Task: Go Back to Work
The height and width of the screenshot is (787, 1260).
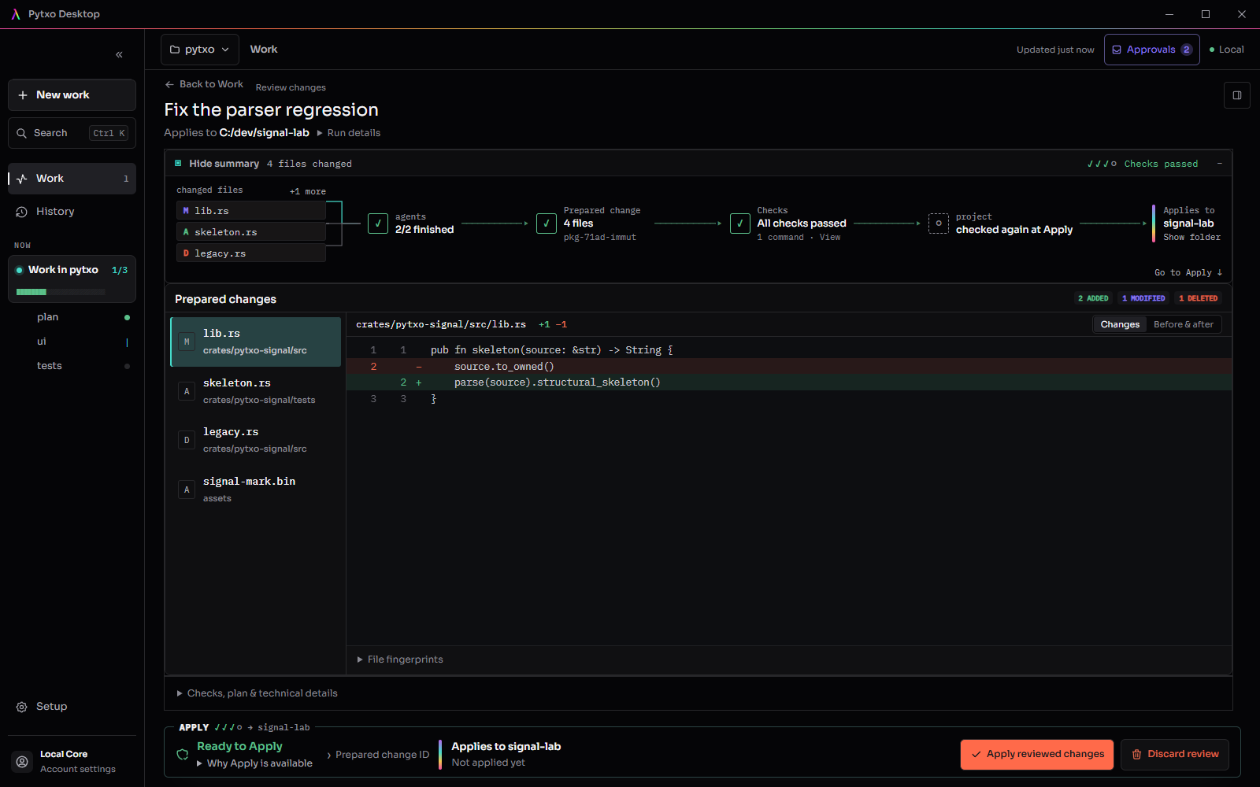Action: [x=204, y=84]
